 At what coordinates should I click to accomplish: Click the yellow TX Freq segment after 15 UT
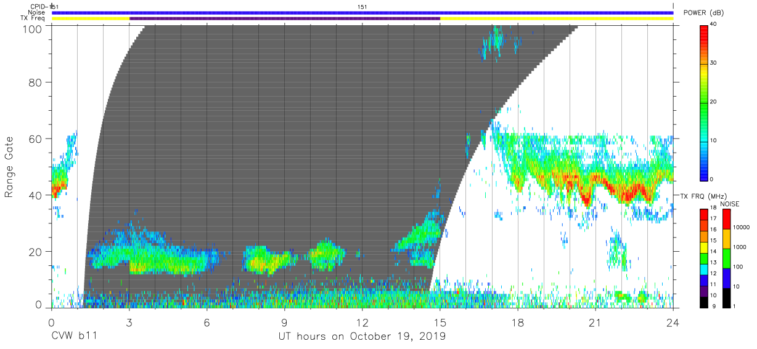(x=557, y=18)
